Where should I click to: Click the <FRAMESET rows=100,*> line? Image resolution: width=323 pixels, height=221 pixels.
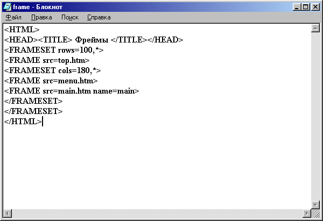tap(54, 50)
